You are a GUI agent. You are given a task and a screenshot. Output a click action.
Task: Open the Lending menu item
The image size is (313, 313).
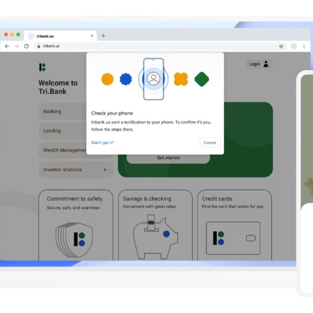63,131
